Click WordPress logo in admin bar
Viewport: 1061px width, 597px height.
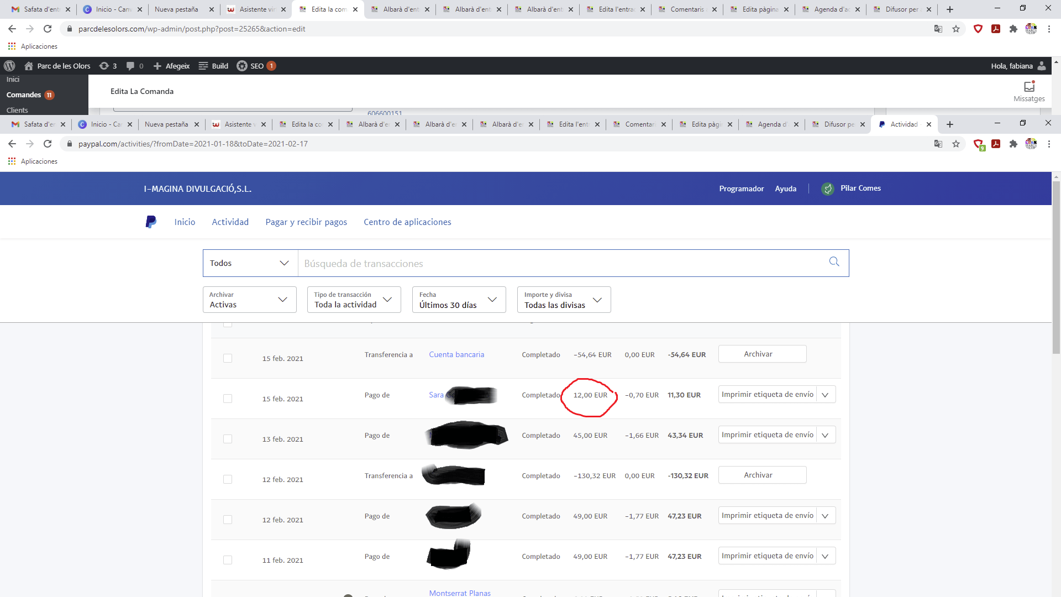tap(9, 66)
